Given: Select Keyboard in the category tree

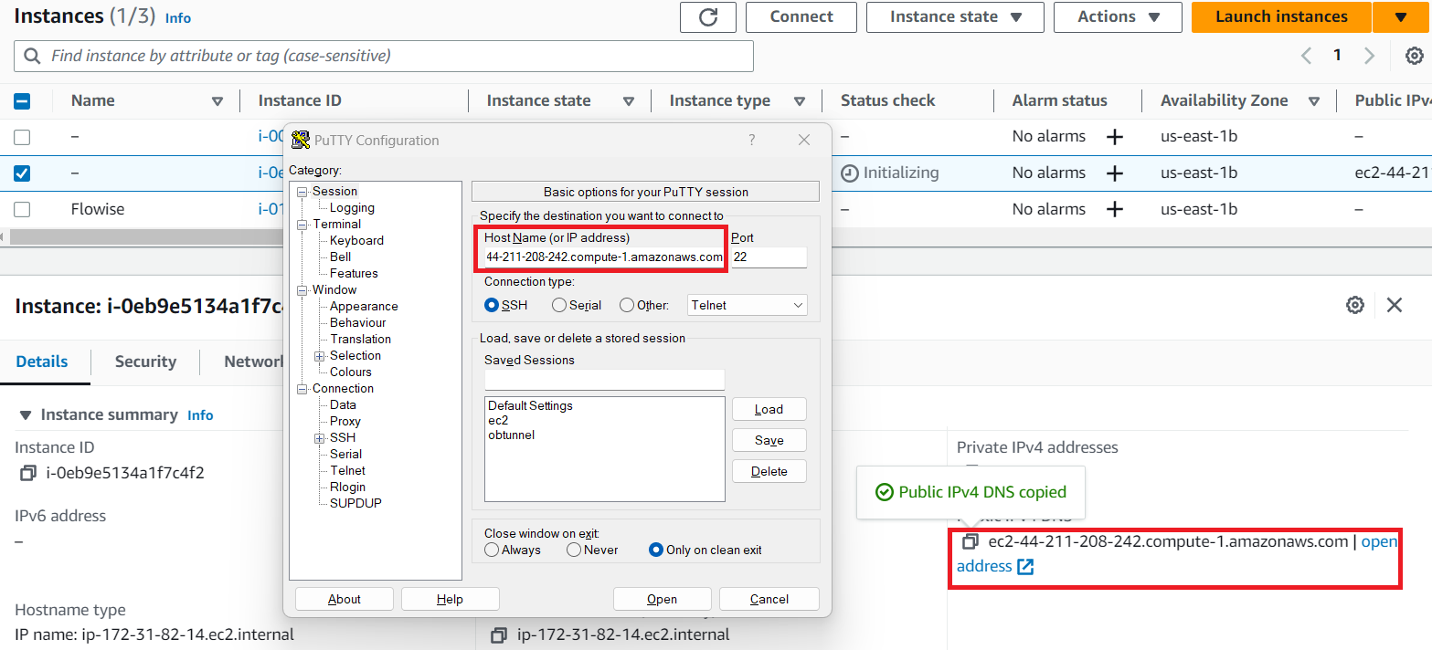Looking at the screenshot, I should click(x=356, y=240).
